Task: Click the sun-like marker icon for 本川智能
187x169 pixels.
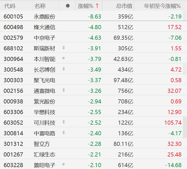Action: point(63,58)
